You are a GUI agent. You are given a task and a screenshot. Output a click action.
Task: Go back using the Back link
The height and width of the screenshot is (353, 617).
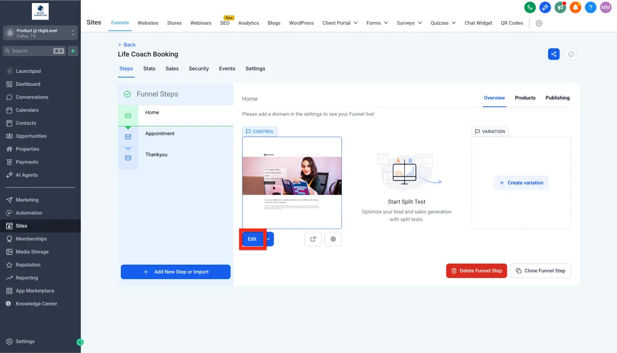pyautogui.click(x=126, y=45)
